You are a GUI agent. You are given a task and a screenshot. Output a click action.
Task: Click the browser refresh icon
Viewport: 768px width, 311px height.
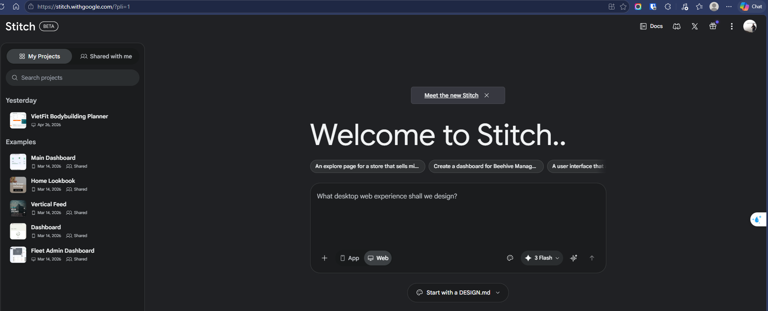(2, 7)
